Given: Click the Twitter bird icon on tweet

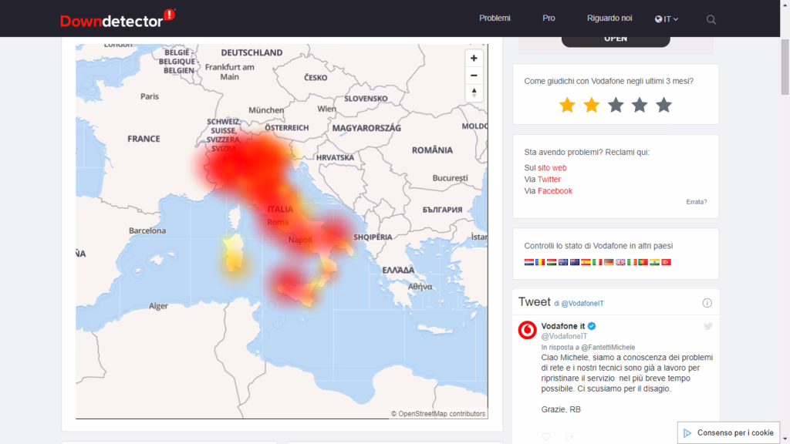Looking at the screenshot, I should 708,326.
